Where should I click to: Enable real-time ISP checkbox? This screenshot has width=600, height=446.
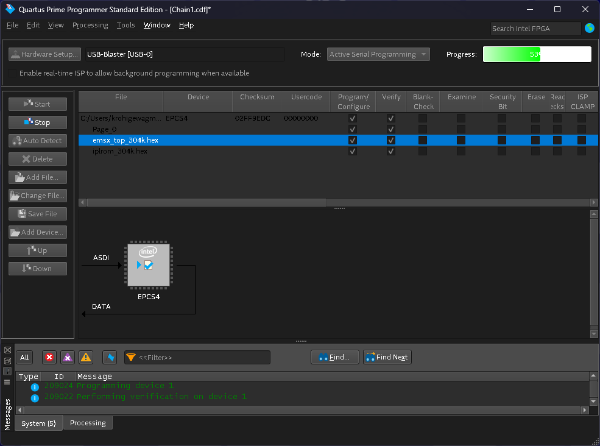[12, 73]
